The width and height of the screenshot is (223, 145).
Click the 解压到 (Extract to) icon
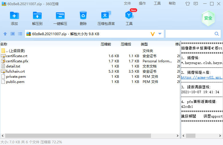click(x=37, y=16)
